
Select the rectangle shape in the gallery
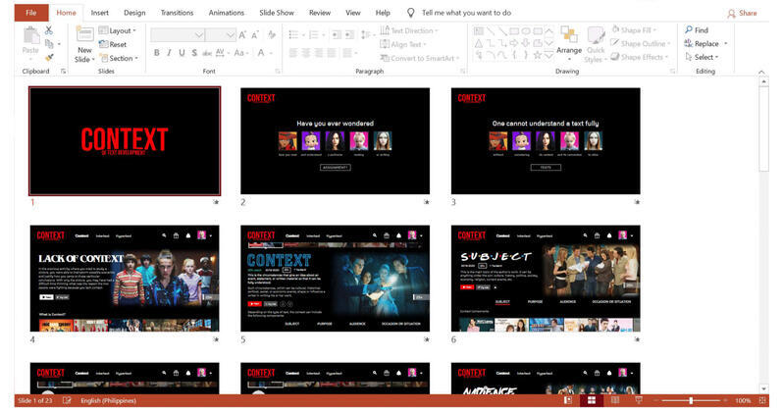(514, 31)
